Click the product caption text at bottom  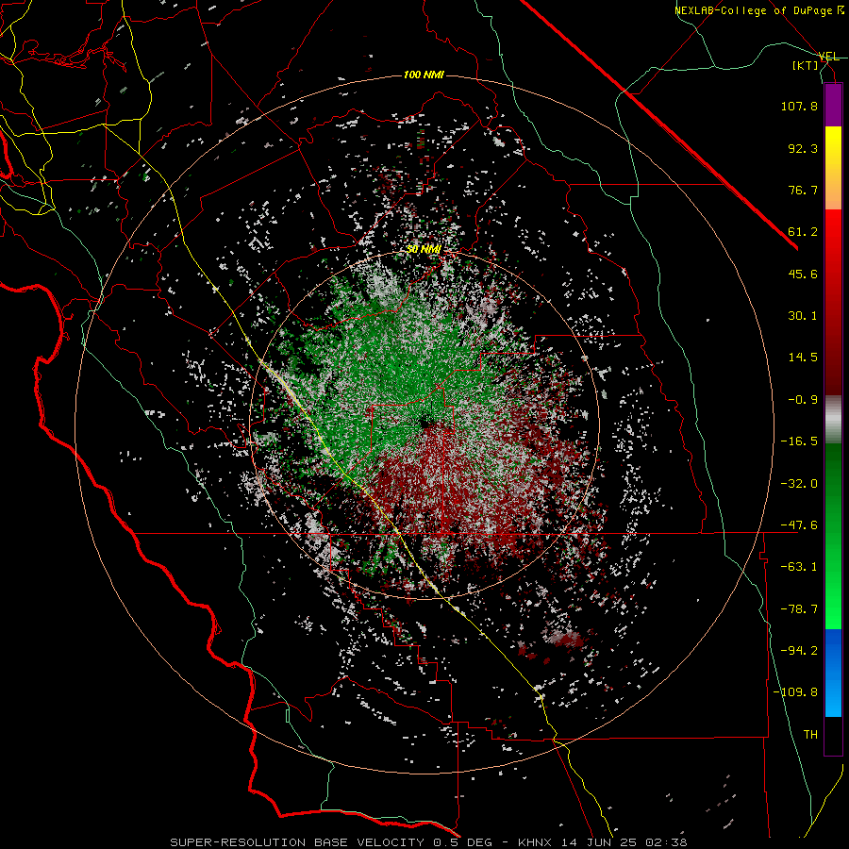[428, 842]
